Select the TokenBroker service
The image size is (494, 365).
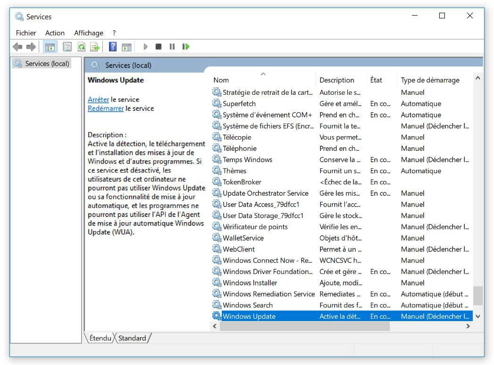pos(342,182)
